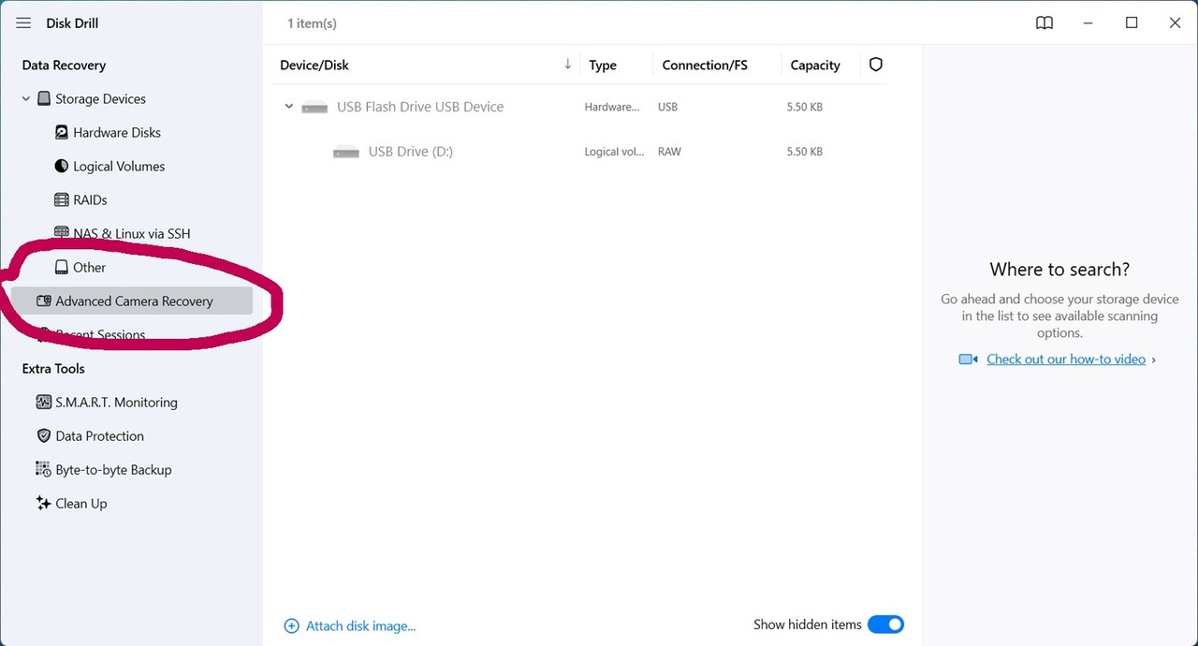Click the Advanced Camera Recovery camera icon
This screenshot has height=646, width=1198.
pos(44,301)
